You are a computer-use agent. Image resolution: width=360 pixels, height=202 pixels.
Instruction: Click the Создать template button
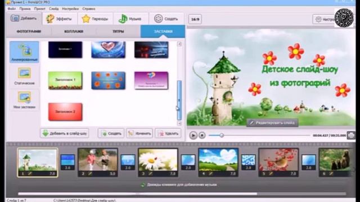click(x=111, y=134)
